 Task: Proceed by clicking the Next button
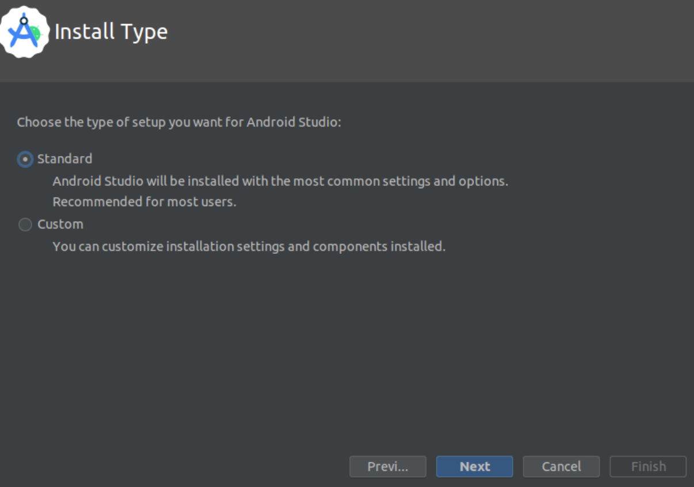click(474, 466)
